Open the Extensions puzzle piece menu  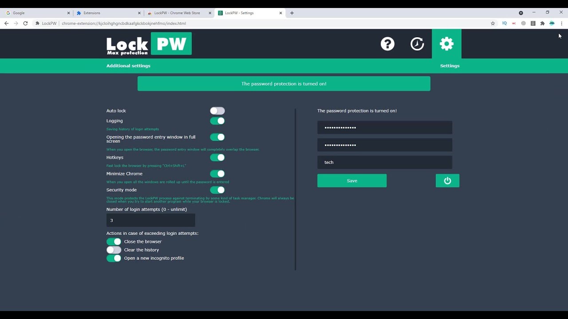point(542,23)
